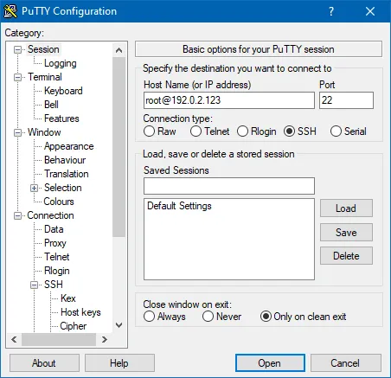Collapse the Session tree node
This screenshot has height=378, width=391.
18,49
